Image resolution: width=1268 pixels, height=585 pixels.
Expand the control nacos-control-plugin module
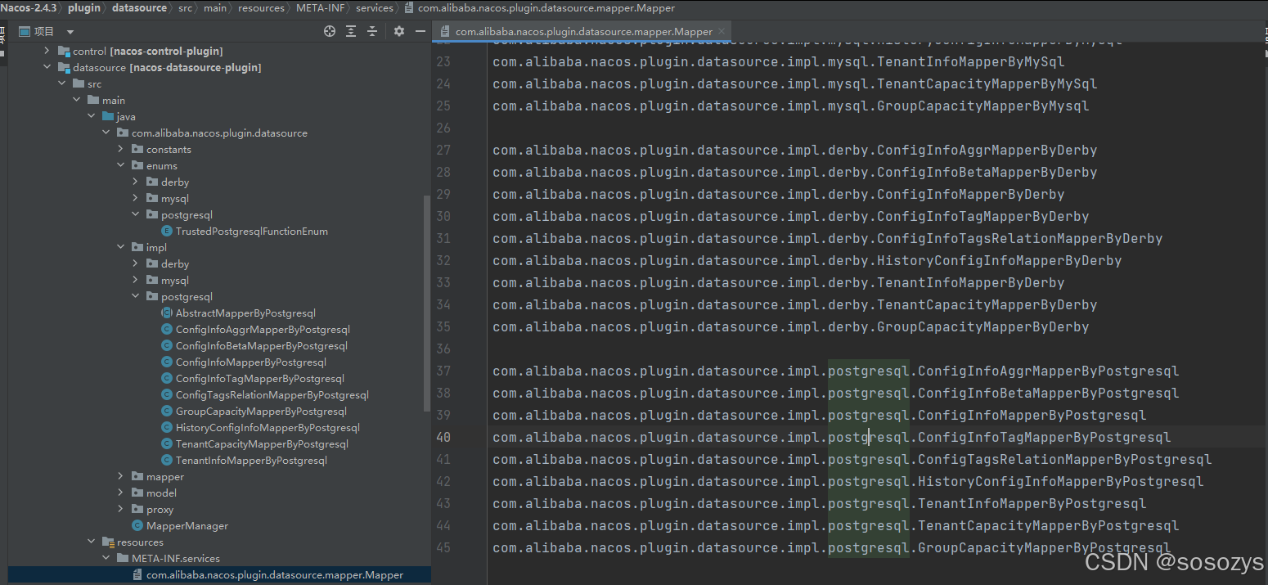(47, 51)
